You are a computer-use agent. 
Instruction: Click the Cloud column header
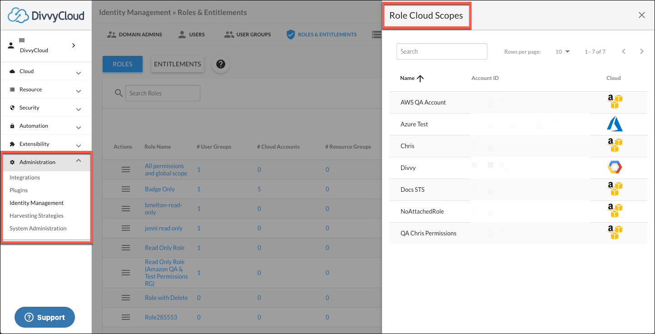coord(613,78)
